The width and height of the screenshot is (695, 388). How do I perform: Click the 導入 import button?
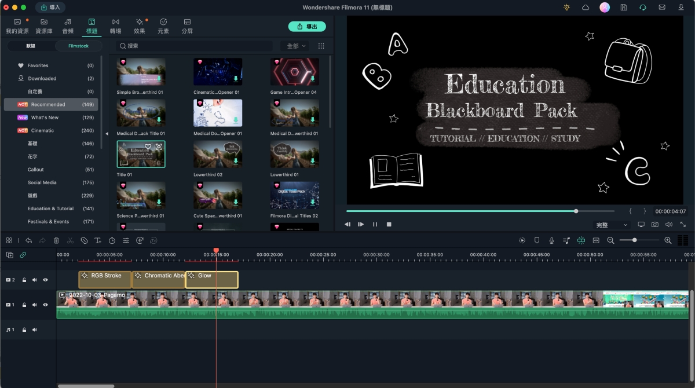pyautogui.click(x=50, y=8)
